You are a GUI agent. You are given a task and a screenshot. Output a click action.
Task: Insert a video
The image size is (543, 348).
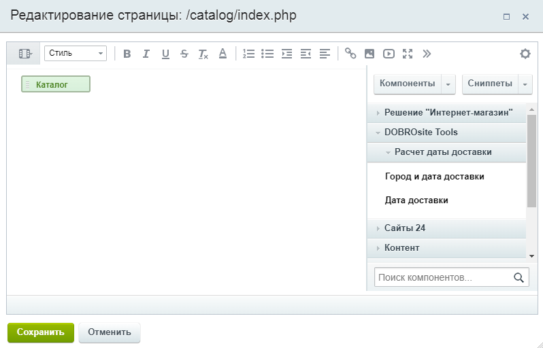(x=389, y=54)
